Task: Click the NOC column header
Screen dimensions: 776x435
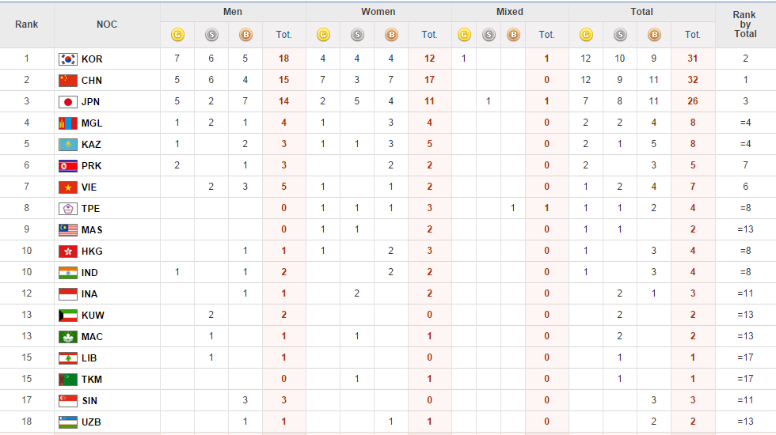Action: [107, 25]
